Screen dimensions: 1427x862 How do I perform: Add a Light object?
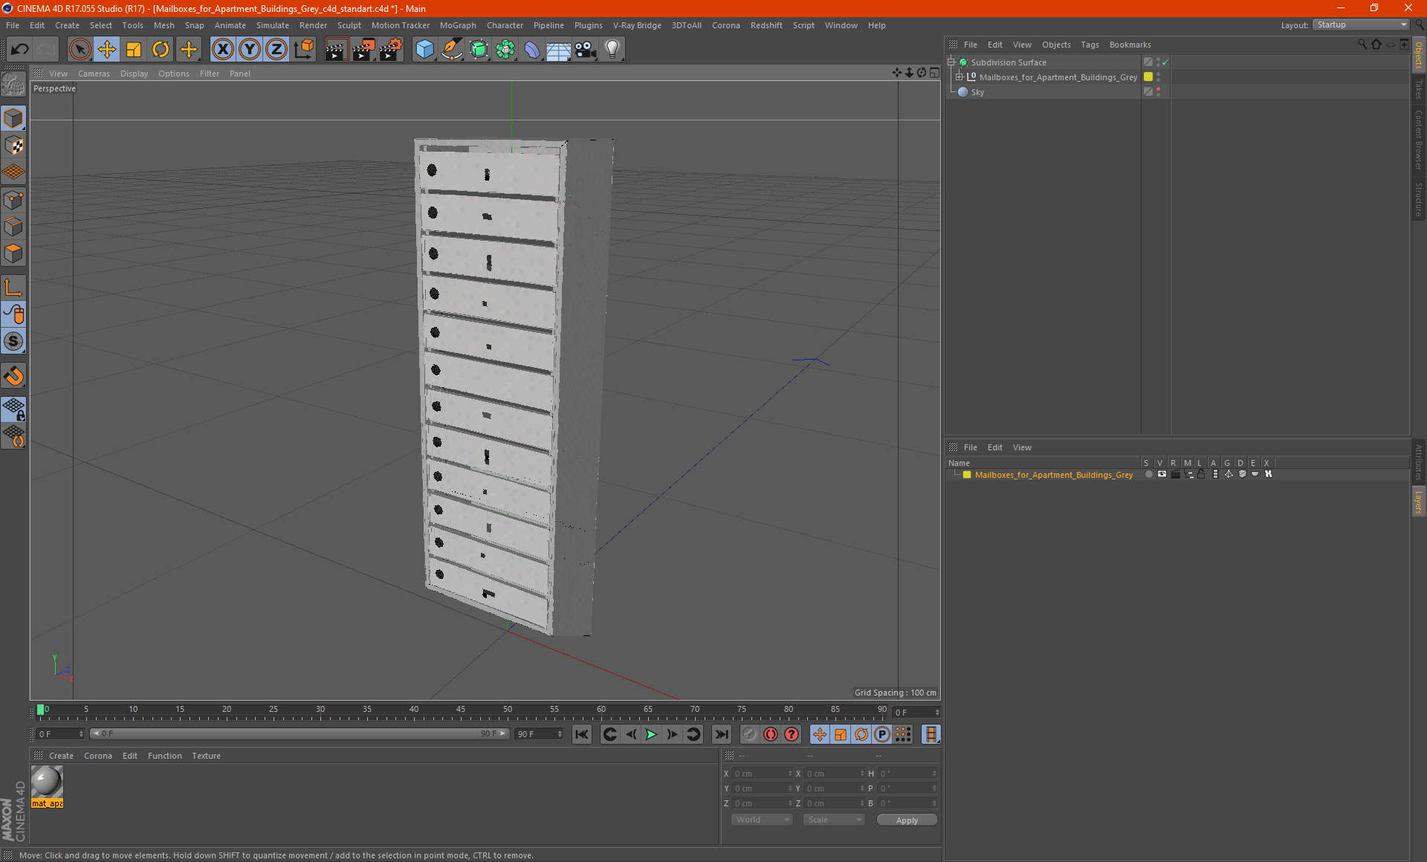(x=612, y=50)
